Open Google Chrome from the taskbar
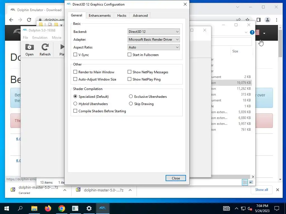 [x=61, y=208]
